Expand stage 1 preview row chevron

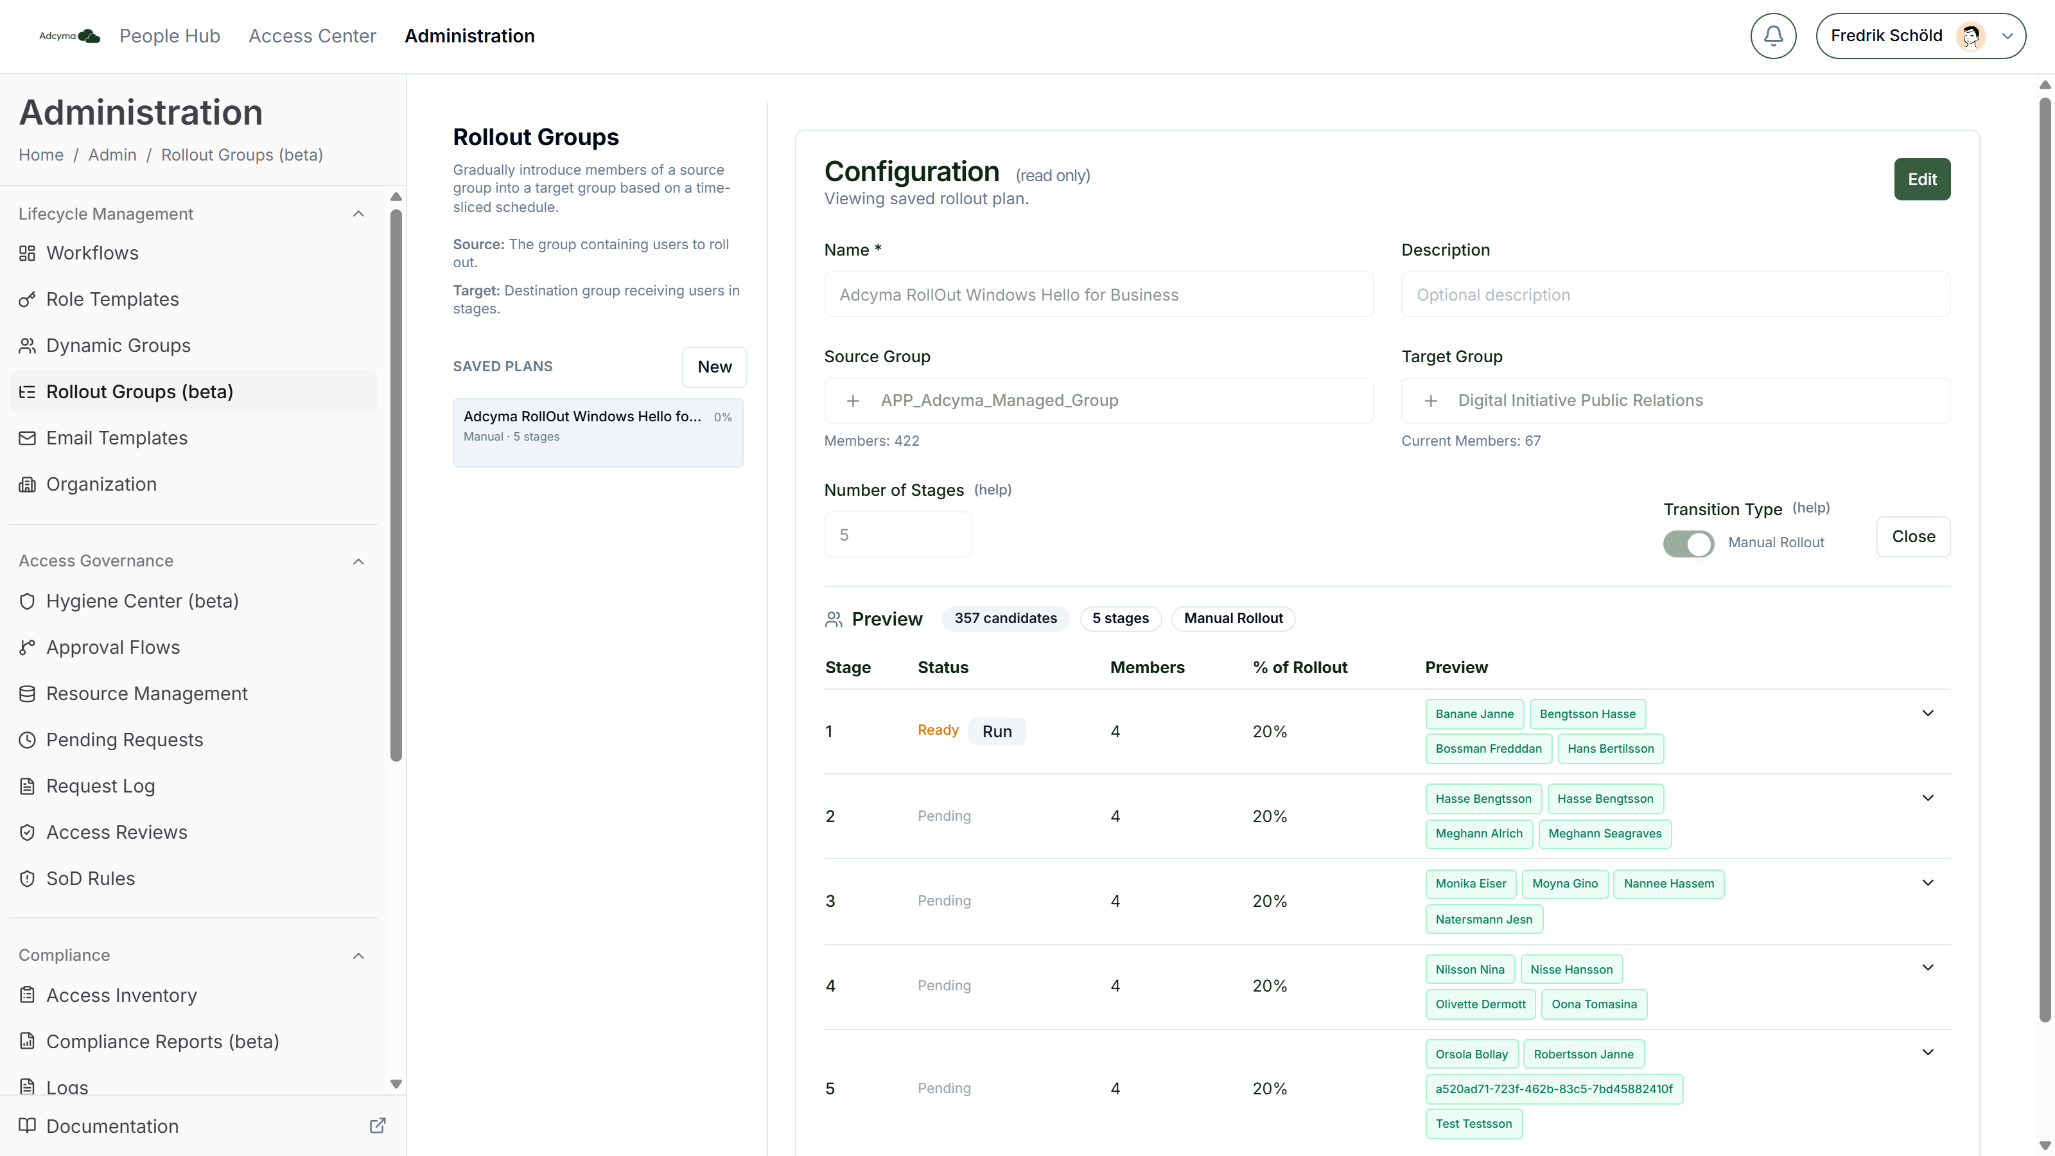pyautogui.click(x=1927, y=714)
